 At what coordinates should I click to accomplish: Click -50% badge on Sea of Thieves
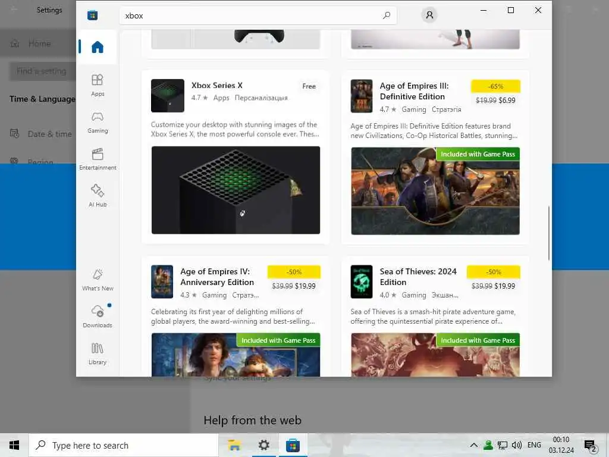(493, 272)
